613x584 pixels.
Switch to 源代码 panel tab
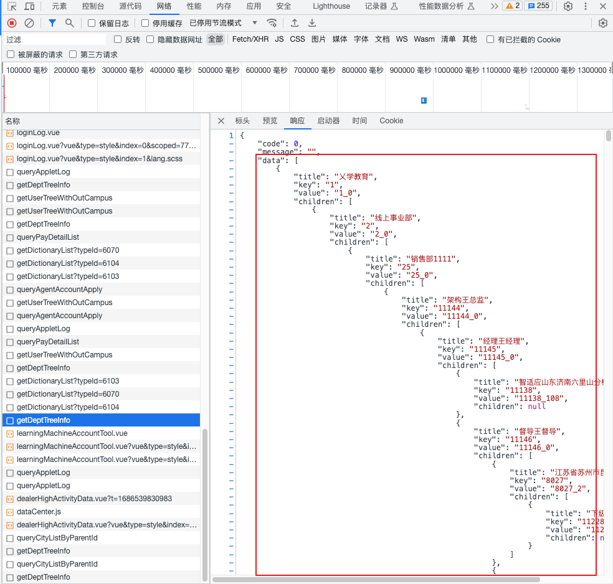click(x=130, y=6)
